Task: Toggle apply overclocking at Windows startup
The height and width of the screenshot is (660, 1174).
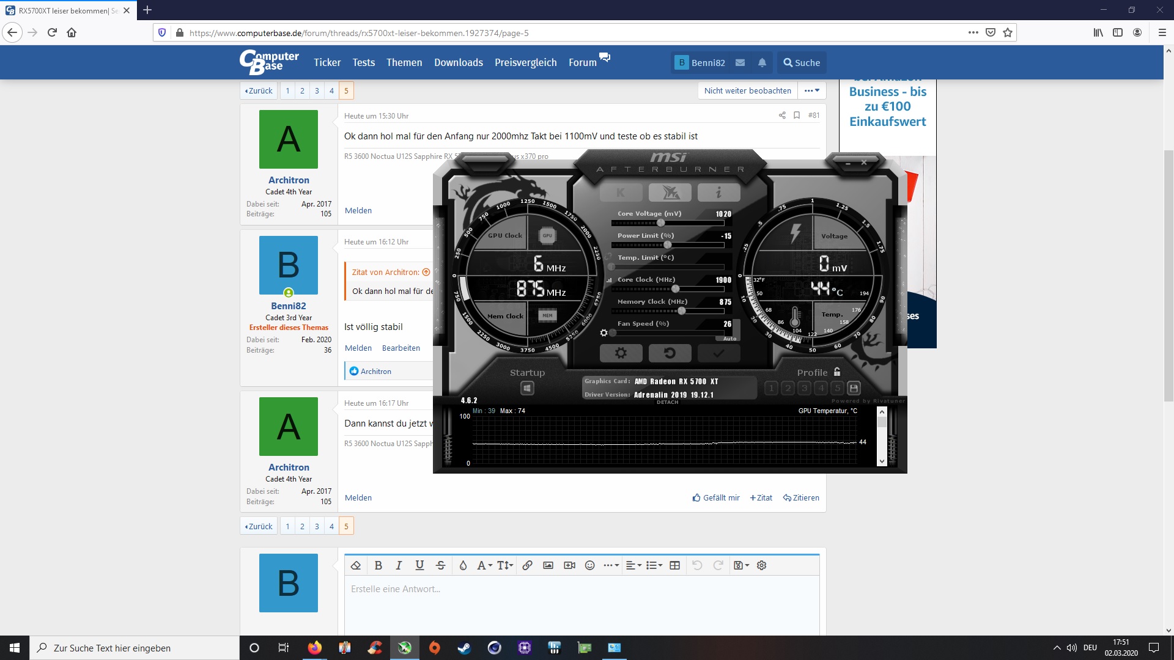Action: click(x=527, y=387)
